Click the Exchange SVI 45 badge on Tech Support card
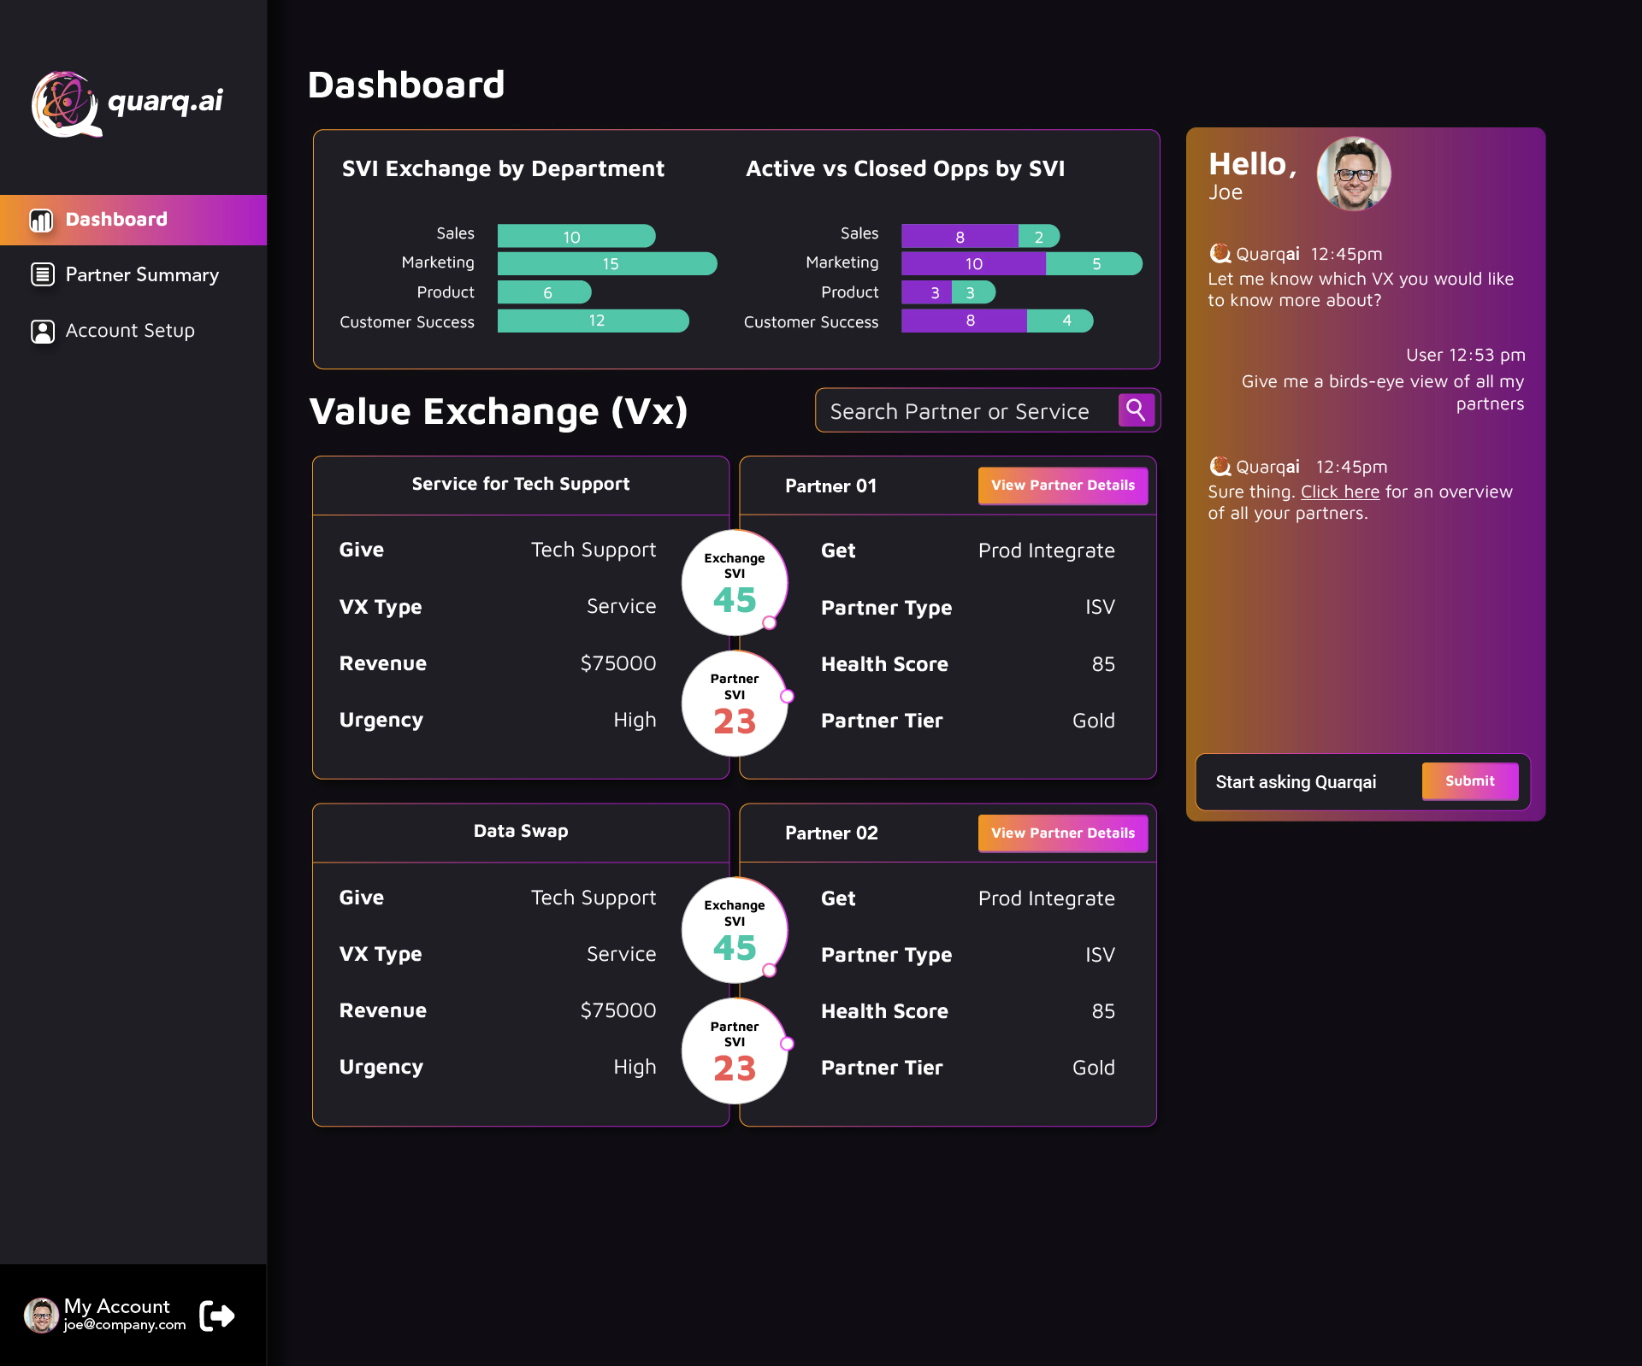This screenshot has height=1366, width=1642. pos(734,582)
